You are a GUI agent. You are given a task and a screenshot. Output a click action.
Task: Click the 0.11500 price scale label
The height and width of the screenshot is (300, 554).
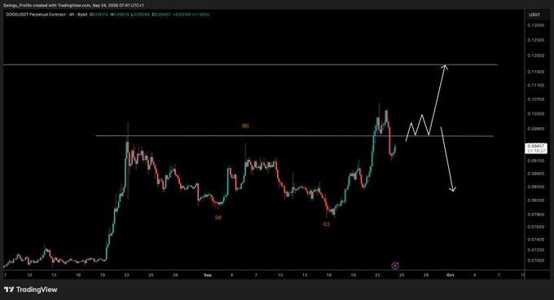point(535,72)
